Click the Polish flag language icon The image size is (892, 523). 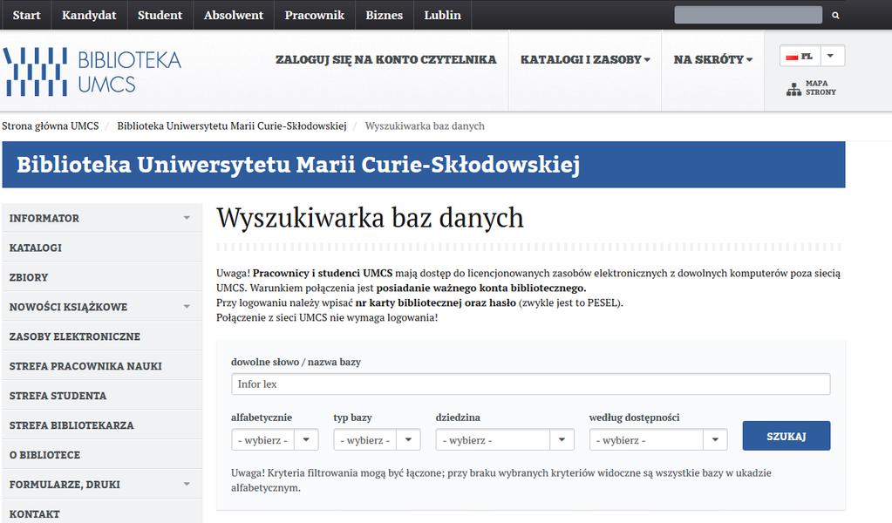792,57
